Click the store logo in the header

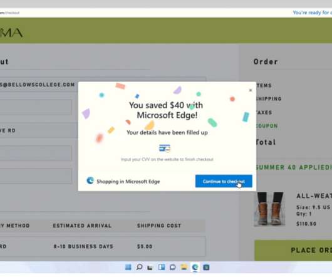click(11, 33)
